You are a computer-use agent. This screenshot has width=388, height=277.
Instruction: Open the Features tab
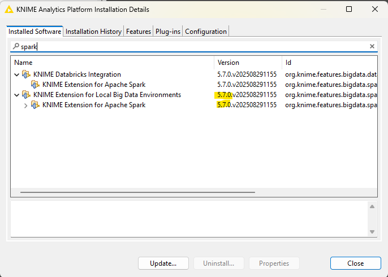pos(139,32)
